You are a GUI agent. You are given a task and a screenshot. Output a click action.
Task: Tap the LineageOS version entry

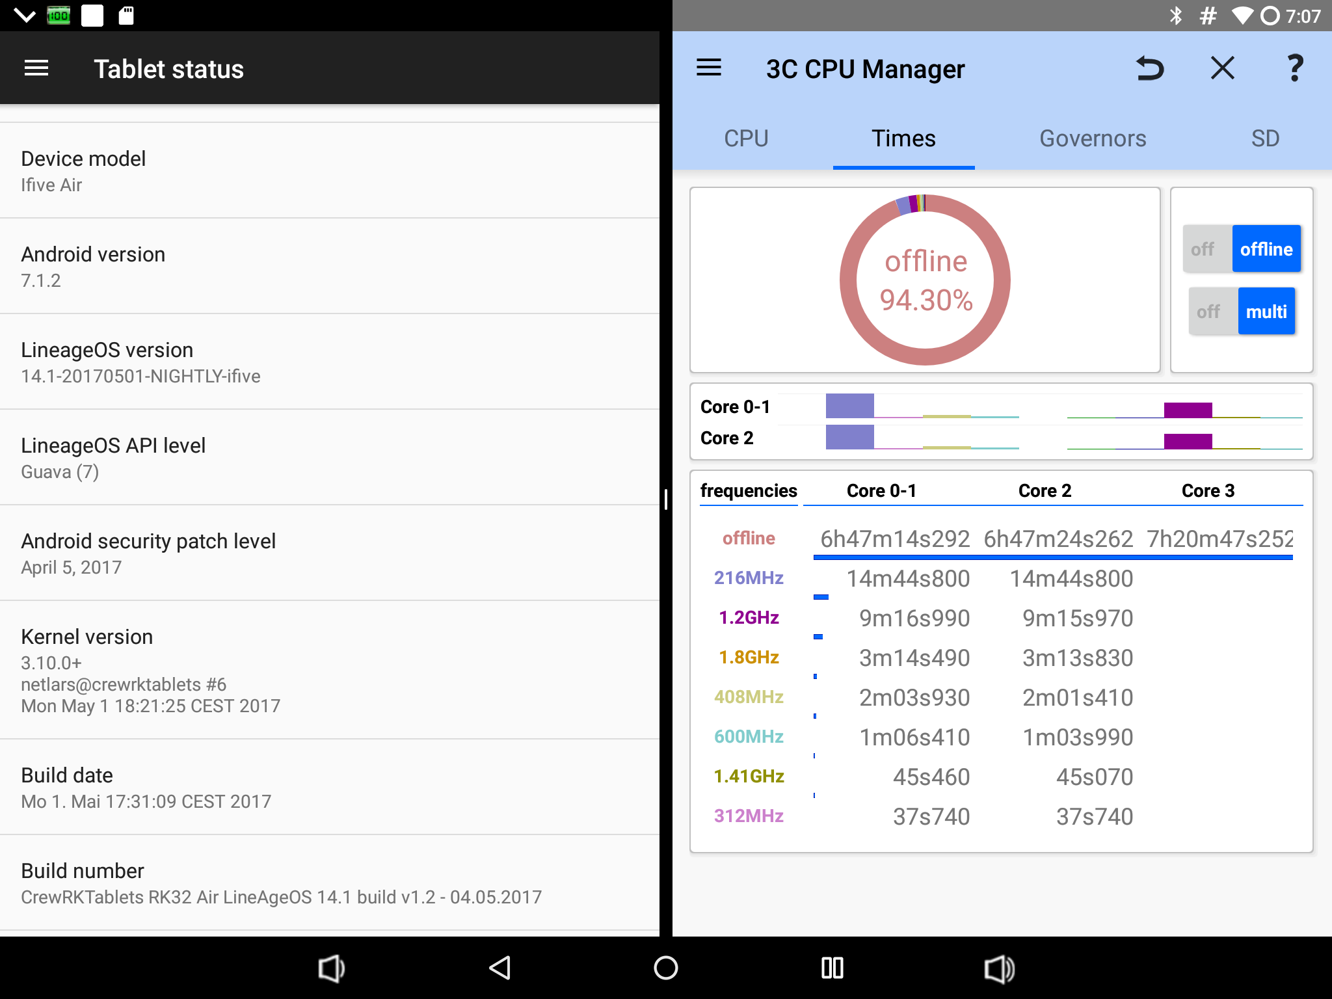tap(330, 362)
